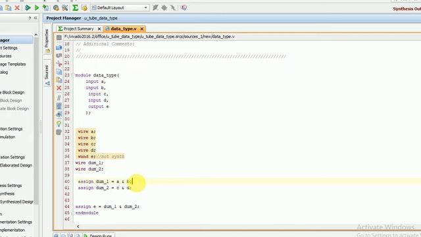Click the yellow clock icon in the toolbar

pos(84,8)
